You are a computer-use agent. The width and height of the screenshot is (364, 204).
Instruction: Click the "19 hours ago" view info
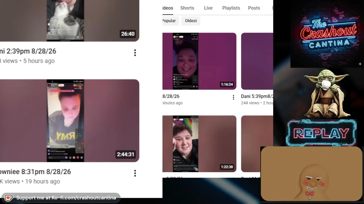click(43, 181)
